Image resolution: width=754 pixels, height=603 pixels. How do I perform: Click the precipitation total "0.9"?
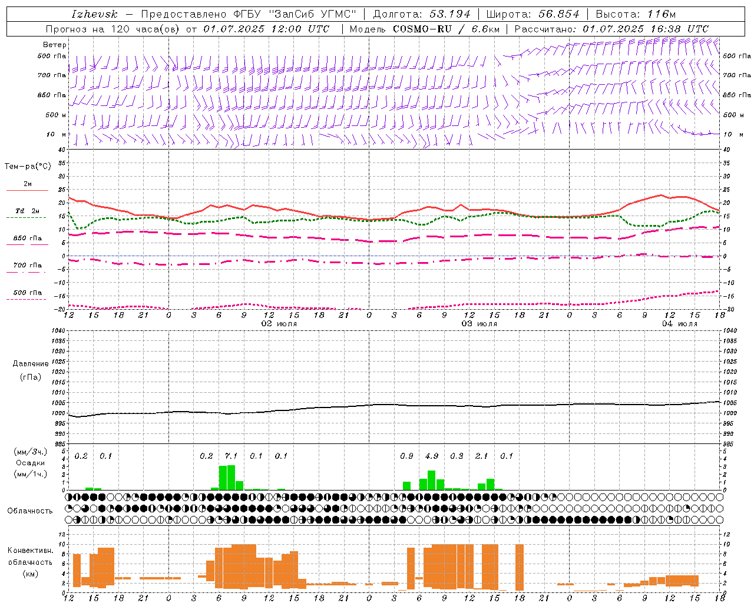406,456
